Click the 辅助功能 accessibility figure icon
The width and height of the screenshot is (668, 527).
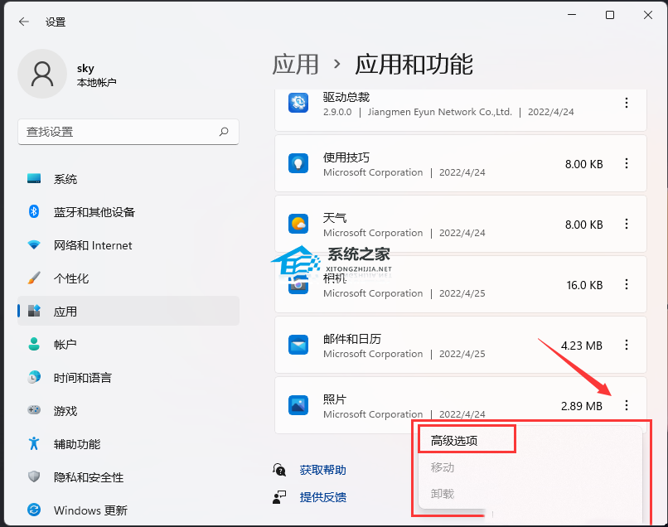click(34, 443)
